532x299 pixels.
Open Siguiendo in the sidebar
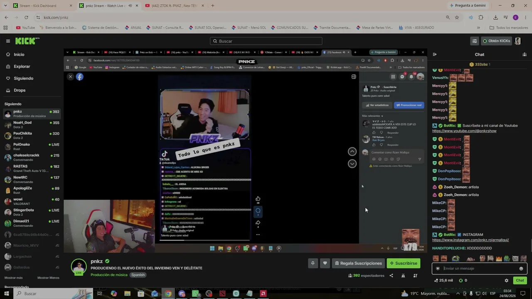[23, 78]
